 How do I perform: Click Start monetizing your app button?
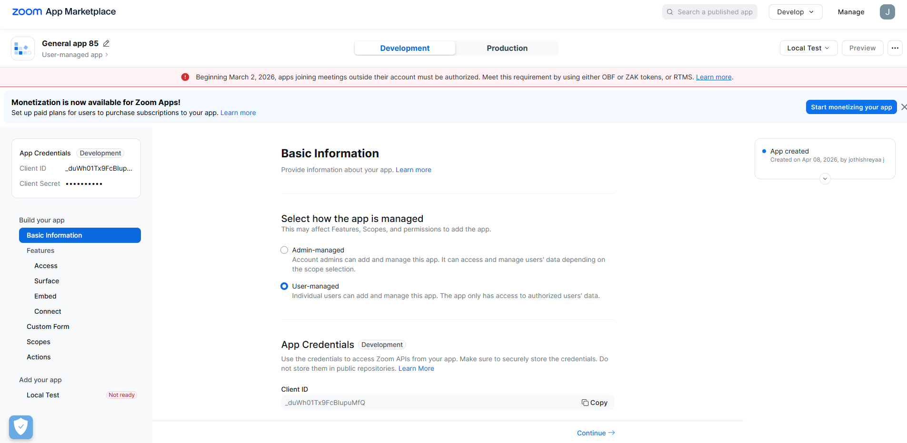[x=851, y=107]
